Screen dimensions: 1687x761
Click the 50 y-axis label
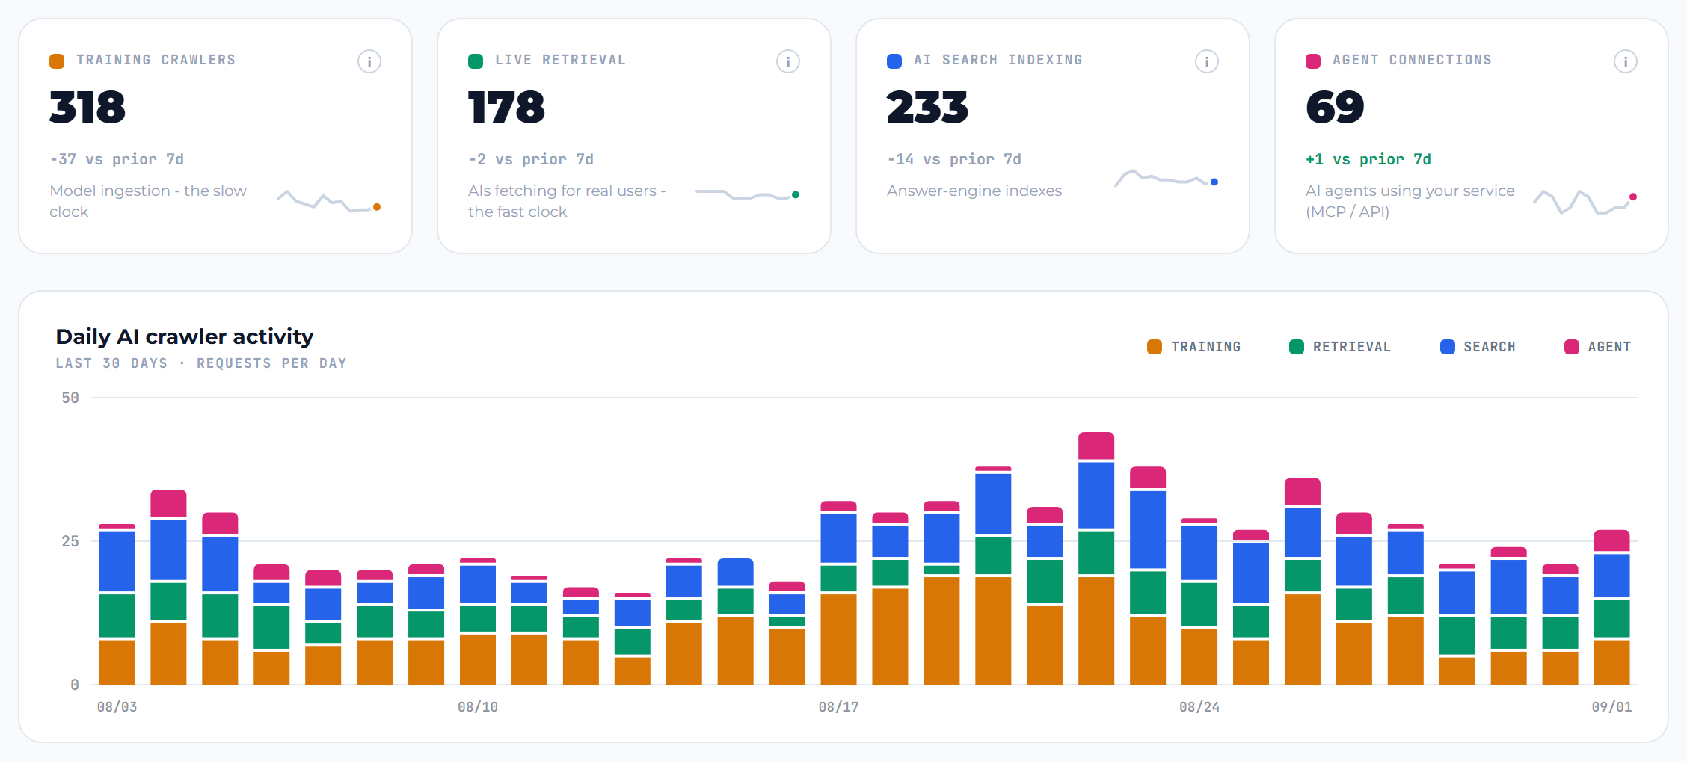coord(70,398)
